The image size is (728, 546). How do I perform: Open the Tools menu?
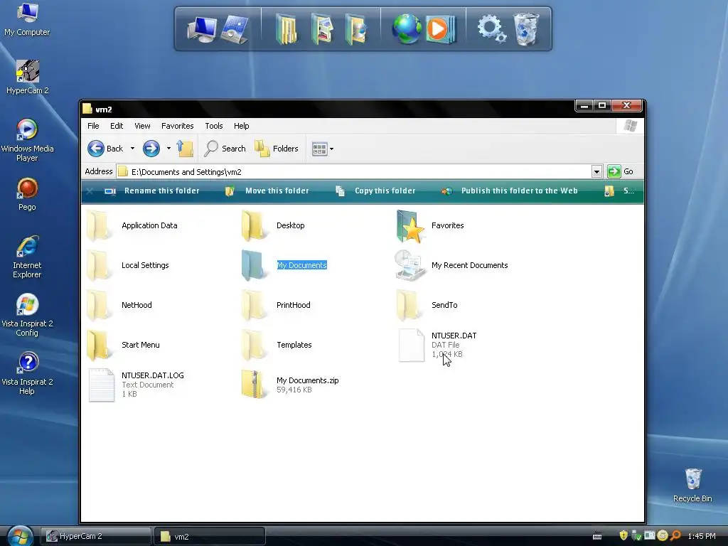tap(214, 126)
